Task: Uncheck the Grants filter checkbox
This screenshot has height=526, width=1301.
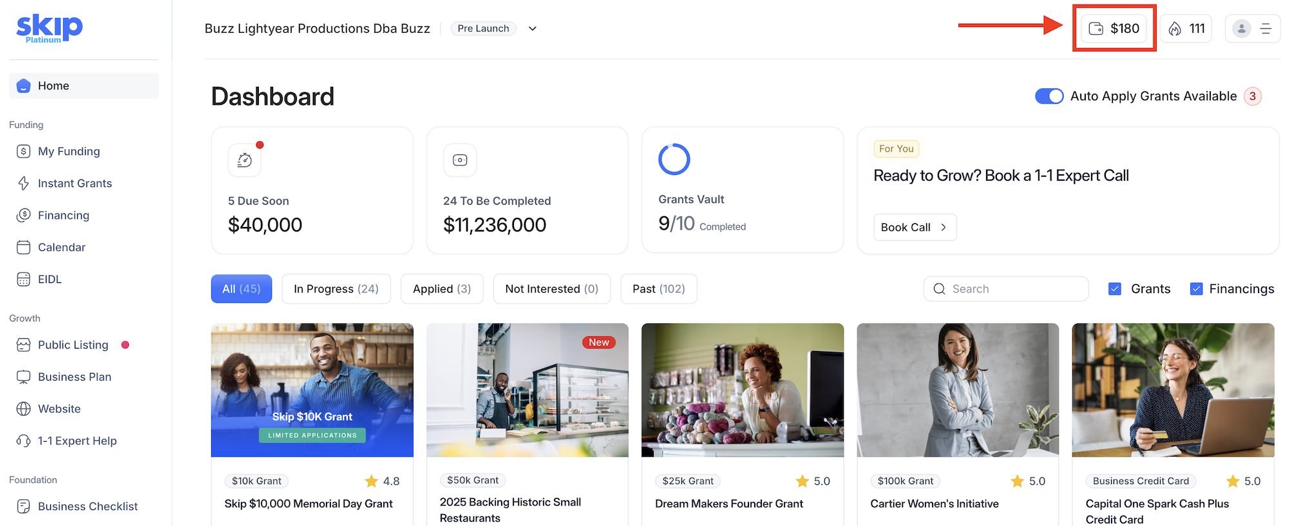Action: click(x=1114, y=289)
